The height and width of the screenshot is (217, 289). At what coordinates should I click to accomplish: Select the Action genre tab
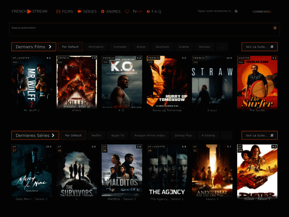point(141,47)
